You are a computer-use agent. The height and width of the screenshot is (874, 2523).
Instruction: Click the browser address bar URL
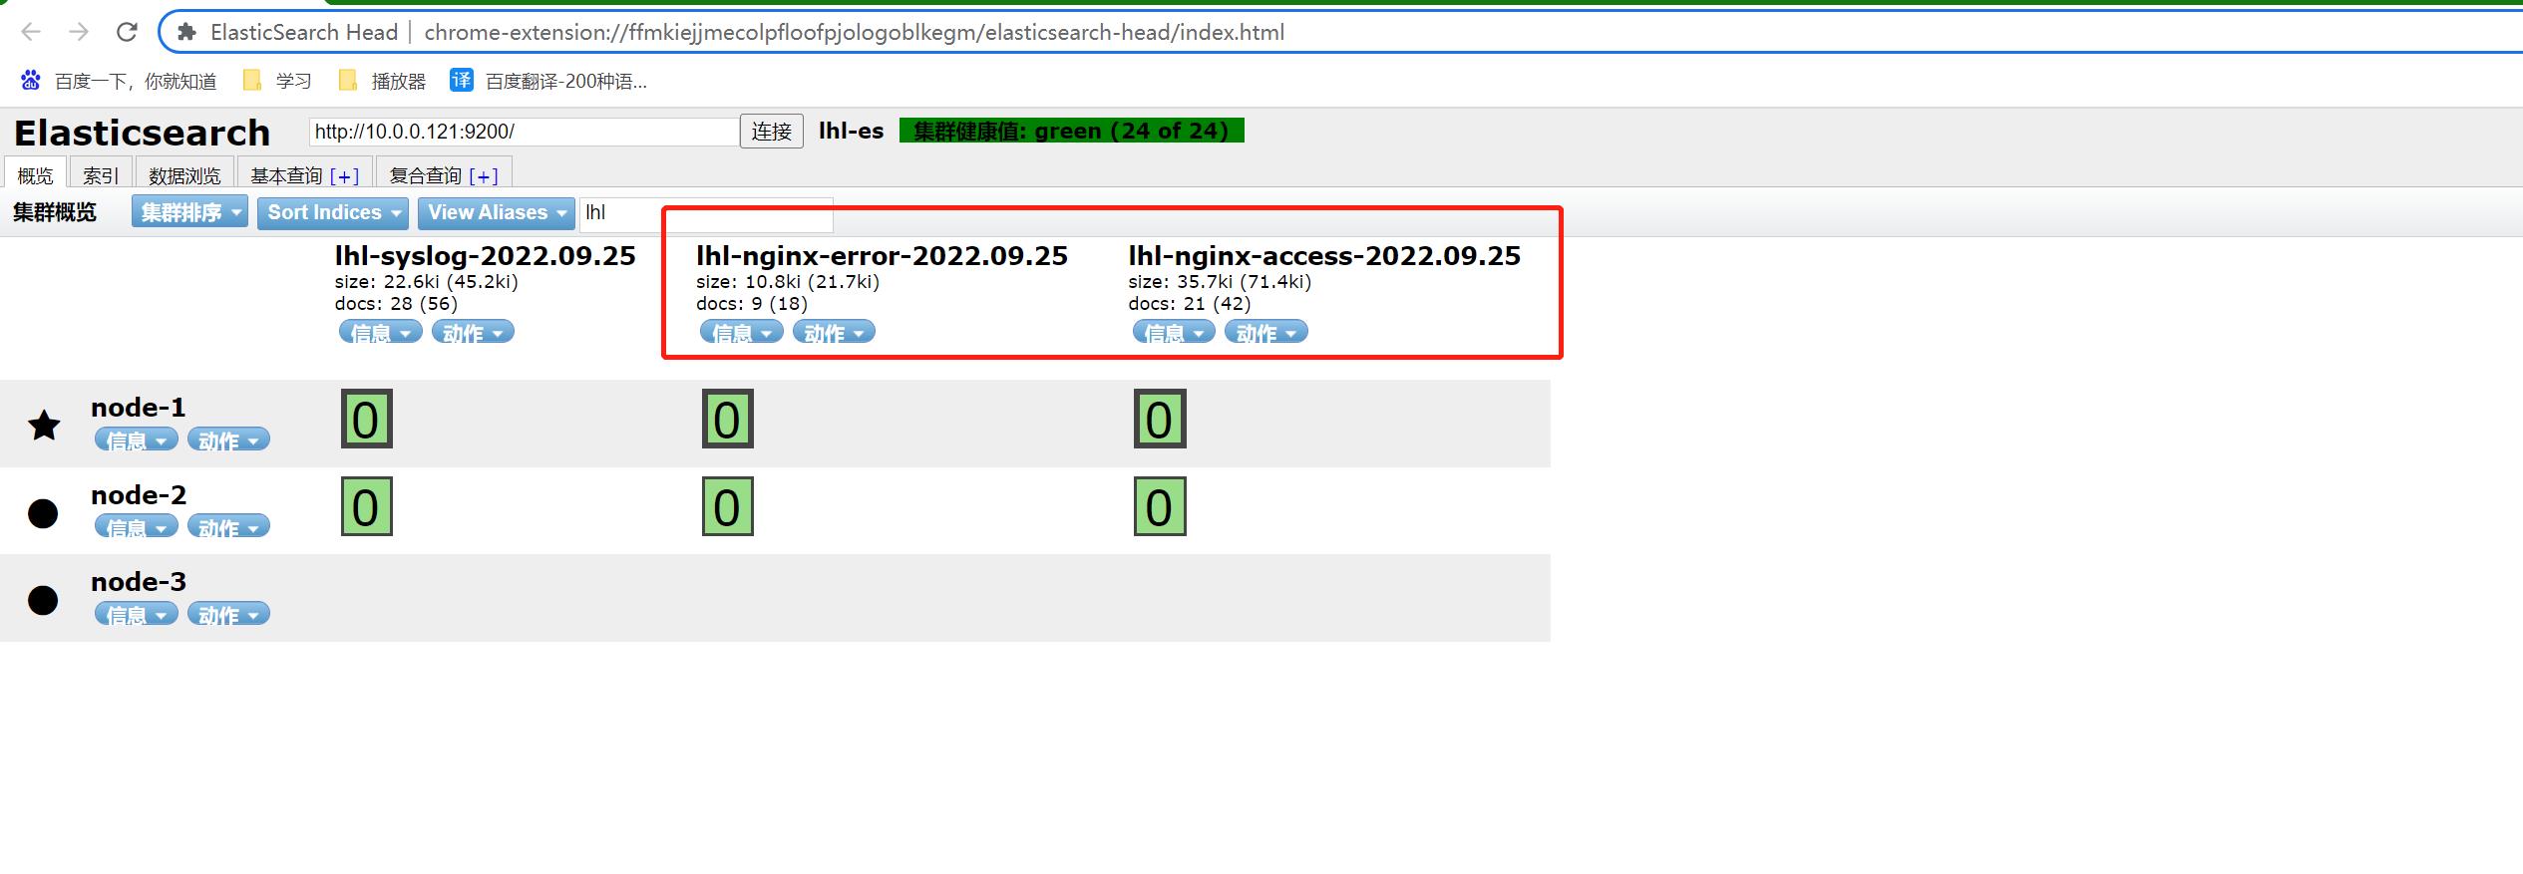point(854,32)
